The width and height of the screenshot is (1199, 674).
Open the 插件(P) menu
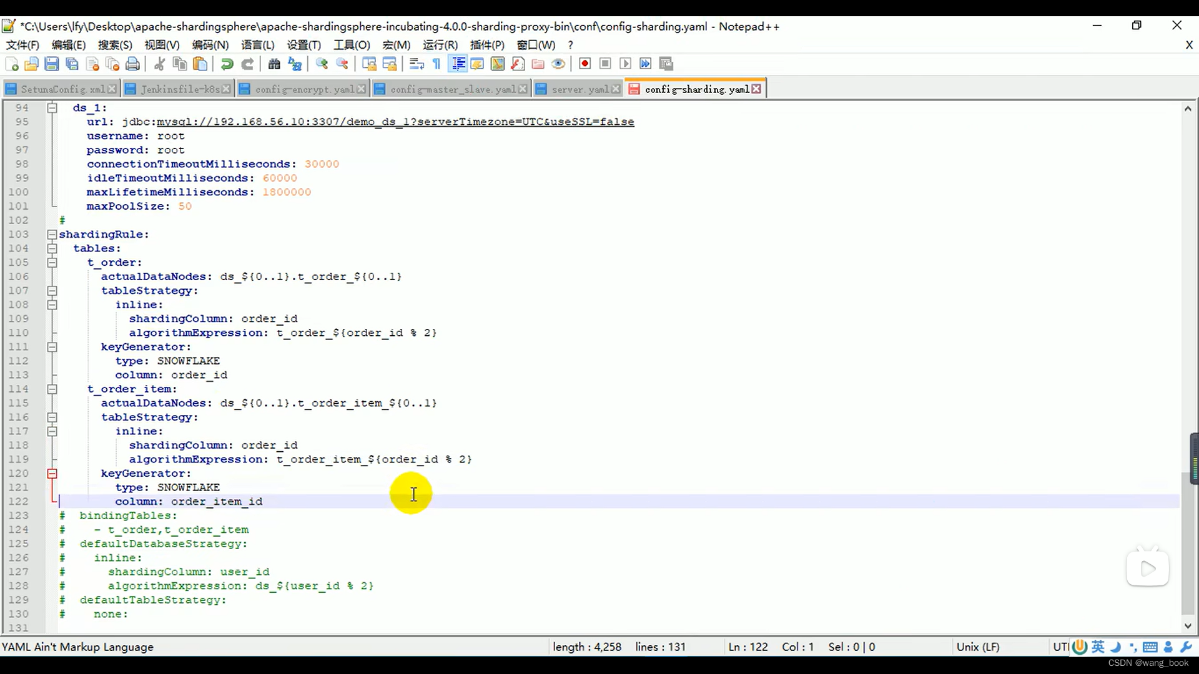(x=487, y=45)
